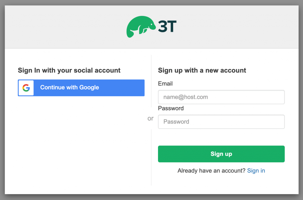
Task: Open the Sign in link
Action: click(x=256, y=171)
